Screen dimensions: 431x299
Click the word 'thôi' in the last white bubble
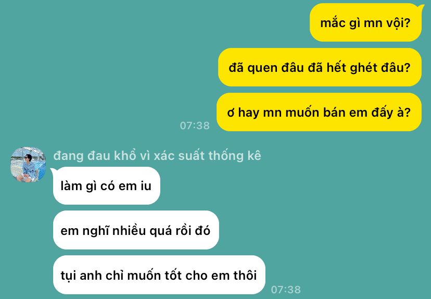click(245, 276)
